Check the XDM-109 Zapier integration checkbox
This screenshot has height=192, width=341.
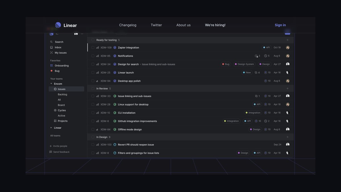click(x=93, y=48)
